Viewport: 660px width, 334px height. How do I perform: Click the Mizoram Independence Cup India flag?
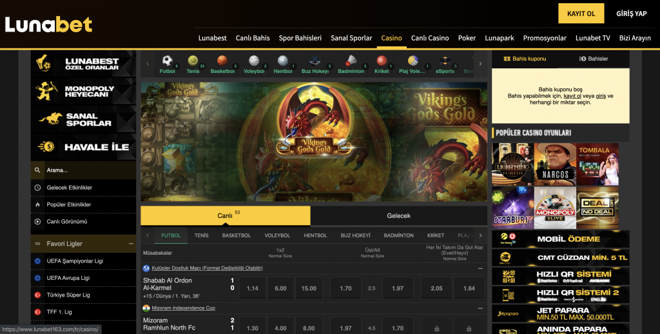[x=146, y=308]
